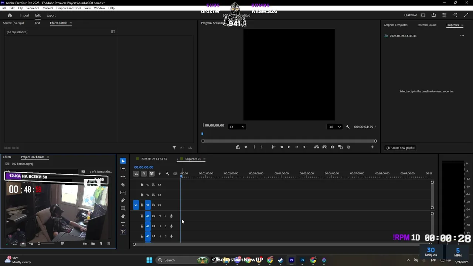Switch to Graphics Templates tab
Image resolution: width=473 pixels, height=266 pixels.
[x=395, y=25]
